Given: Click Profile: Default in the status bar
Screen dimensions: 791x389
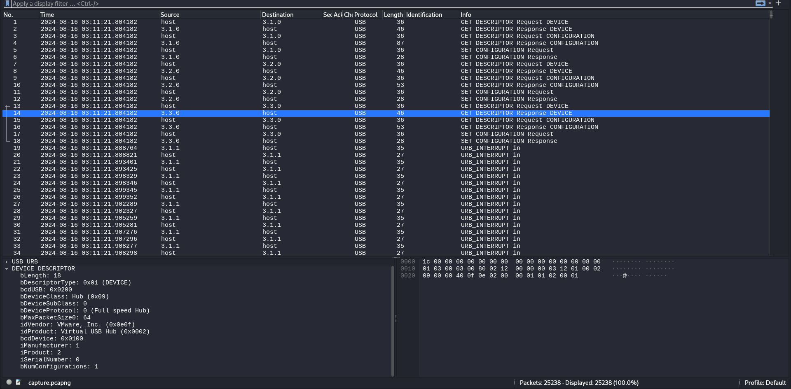Looking at the screenshot, I should pyautogui.click(x=765, y=383).
